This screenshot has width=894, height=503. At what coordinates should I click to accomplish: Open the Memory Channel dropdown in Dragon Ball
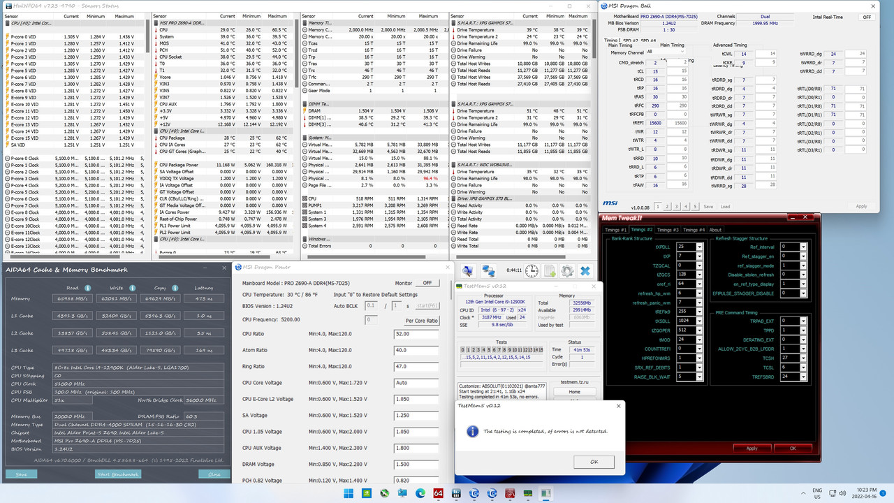[682, 51]
